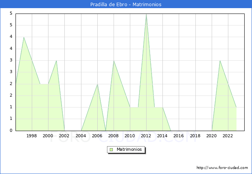Screen dimensions: 252x174
Task: Click the 2012 peak of the chart
Action: pyautogui.click(x=146, y=14)
